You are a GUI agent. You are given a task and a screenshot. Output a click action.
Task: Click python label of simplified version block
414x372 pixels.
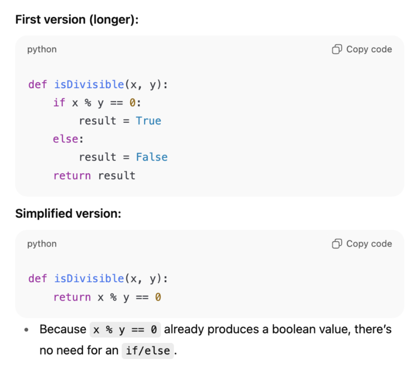coord(42,244)
